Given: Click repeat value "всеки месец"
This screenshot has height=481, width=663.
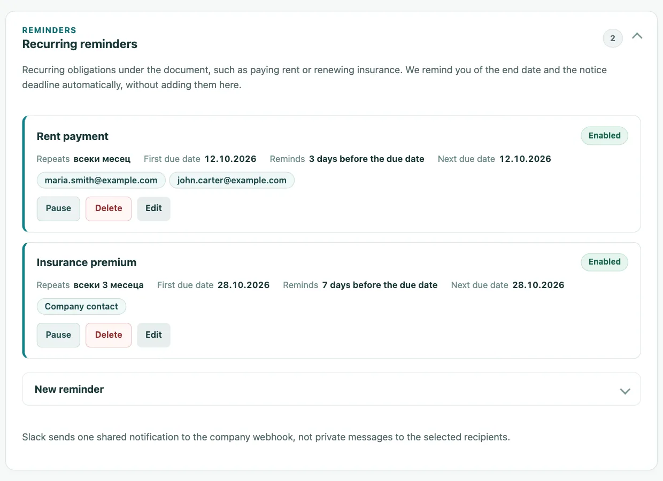Looking at the screenshot, I should [102, 159].
